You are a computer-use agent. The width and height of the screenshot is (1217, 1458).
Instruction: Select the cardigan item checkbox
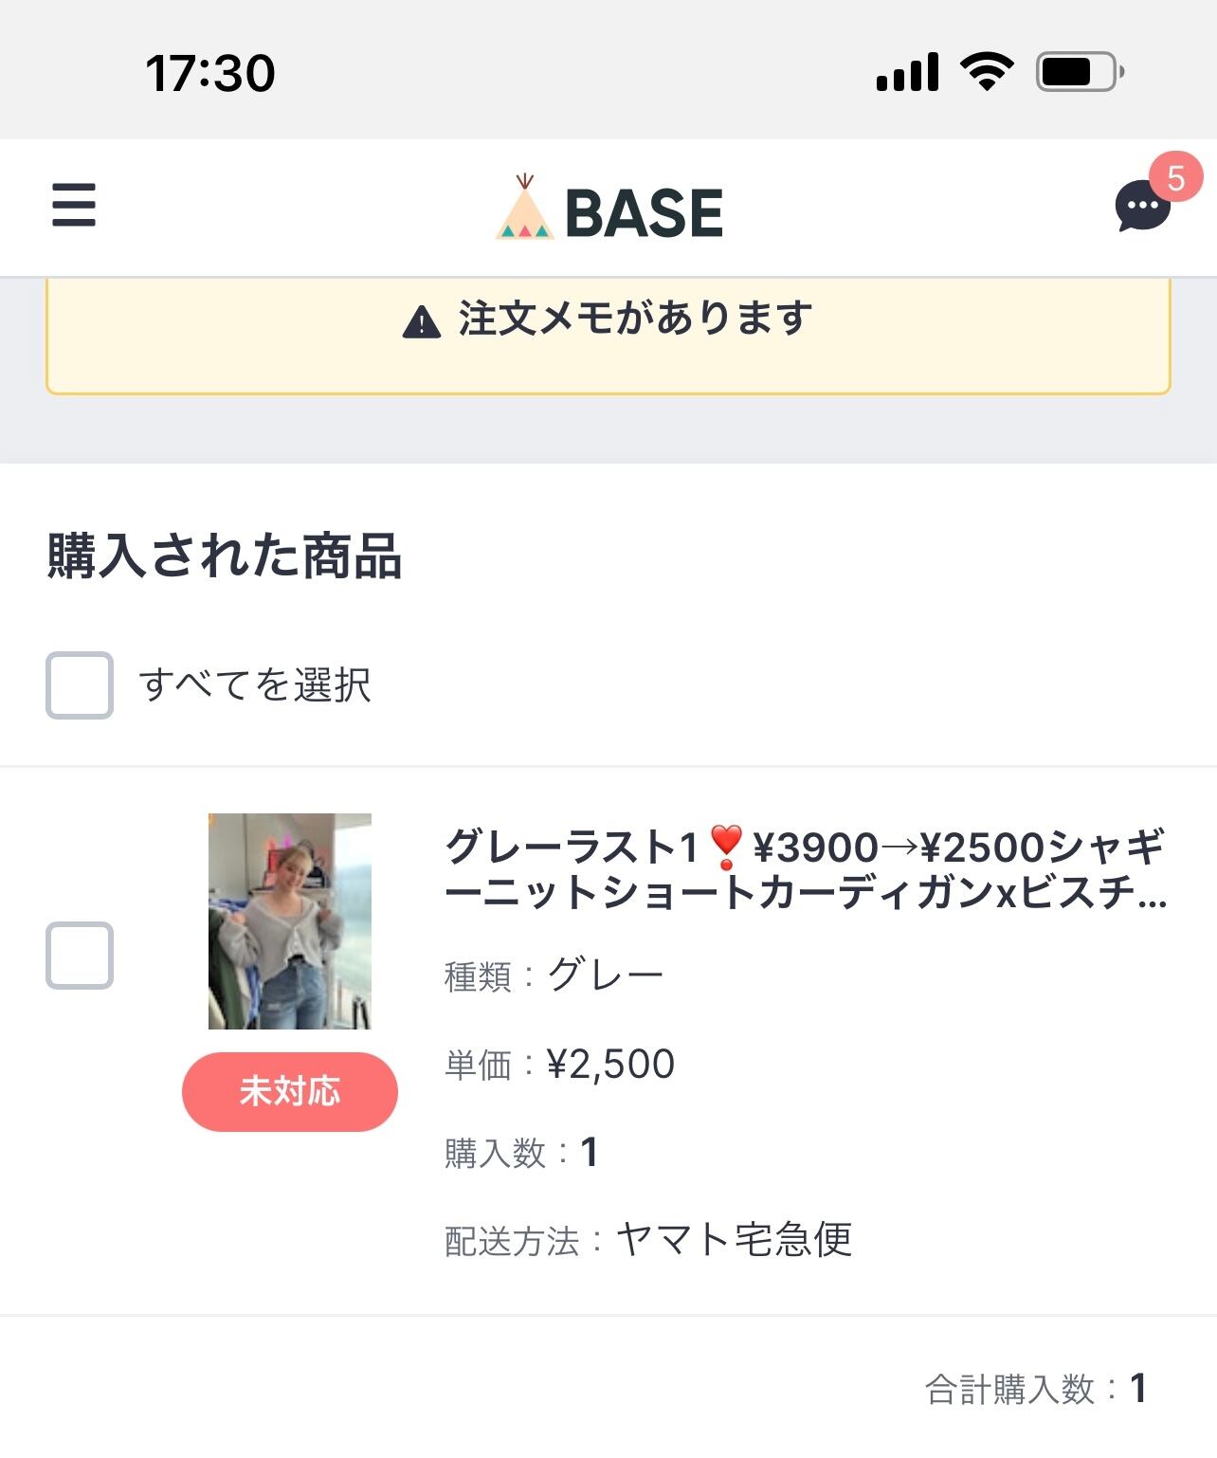click(80, 955)
